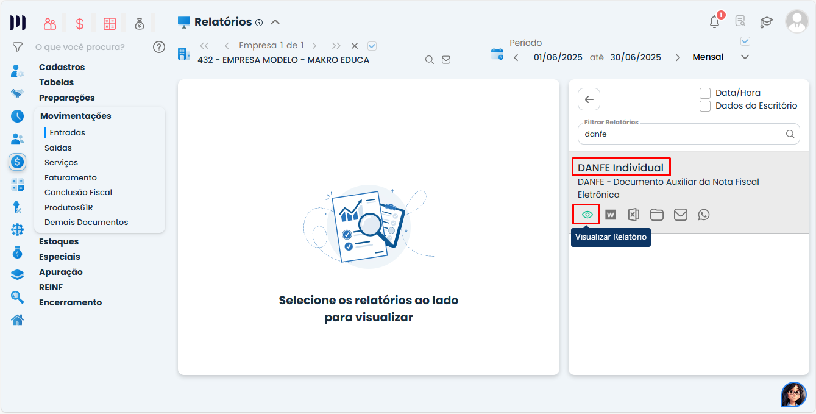Expand the Preparações menu
The image size is (816, 414).
(x=67, y=98)
